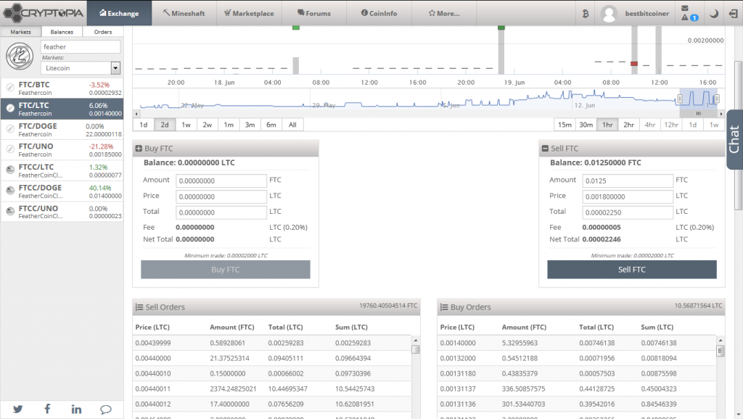Click the navigator scroll left arrow
The height and width of the screenshot is (419, 743).
tap(136, 114)
